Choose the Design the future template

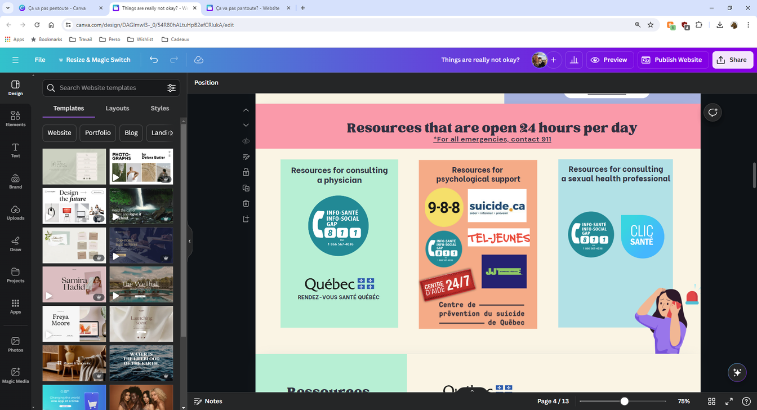click(x=74, y=206)
